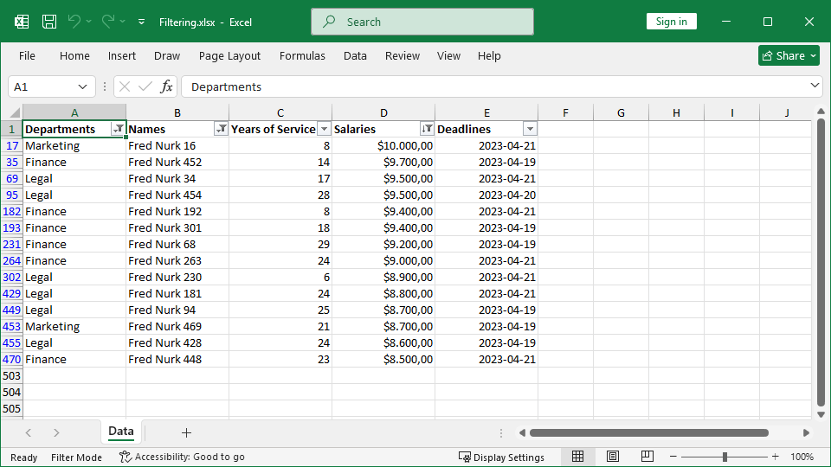
Task: Switch to Page Layout view
Action: [613, 457]
